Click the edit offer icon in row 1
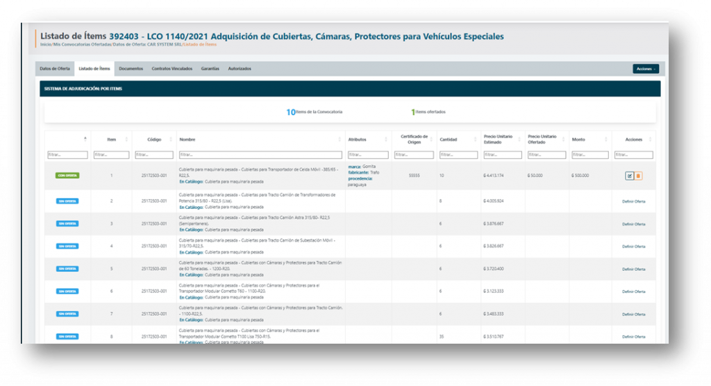The width and height of the screenshot is (711, 386). click(629, 176)
